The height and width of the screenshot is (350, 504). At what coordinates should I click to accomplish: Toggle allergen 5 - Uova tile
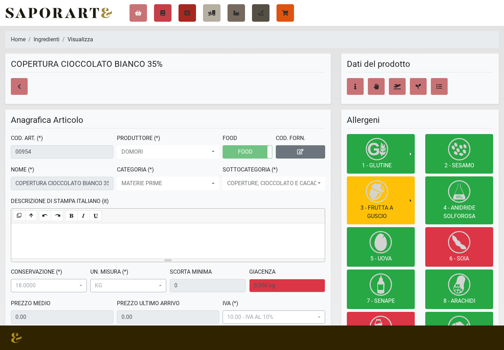click(x=381, y=247)
